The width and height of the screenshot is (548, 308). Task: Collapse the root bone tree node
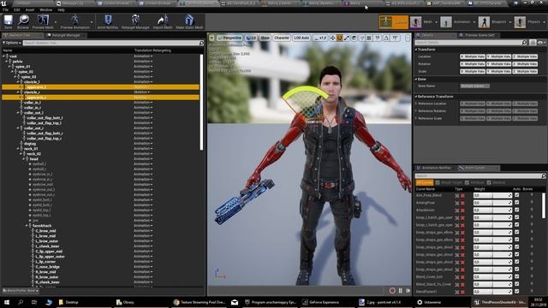3,56
